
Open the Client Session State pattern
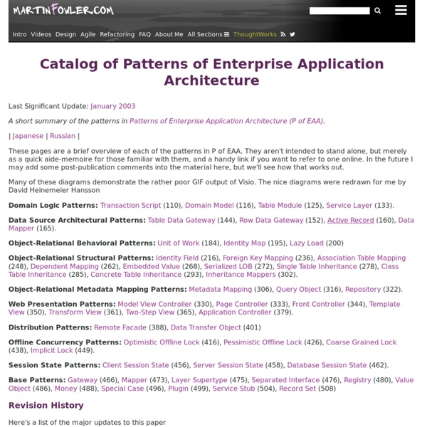click(x=136, y=365)
